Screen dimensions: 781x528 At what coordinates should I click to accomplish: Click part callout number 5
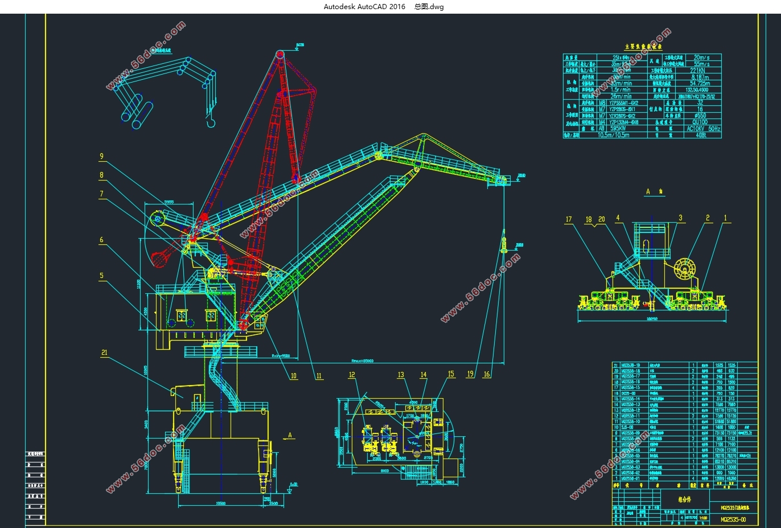point(102,276)
